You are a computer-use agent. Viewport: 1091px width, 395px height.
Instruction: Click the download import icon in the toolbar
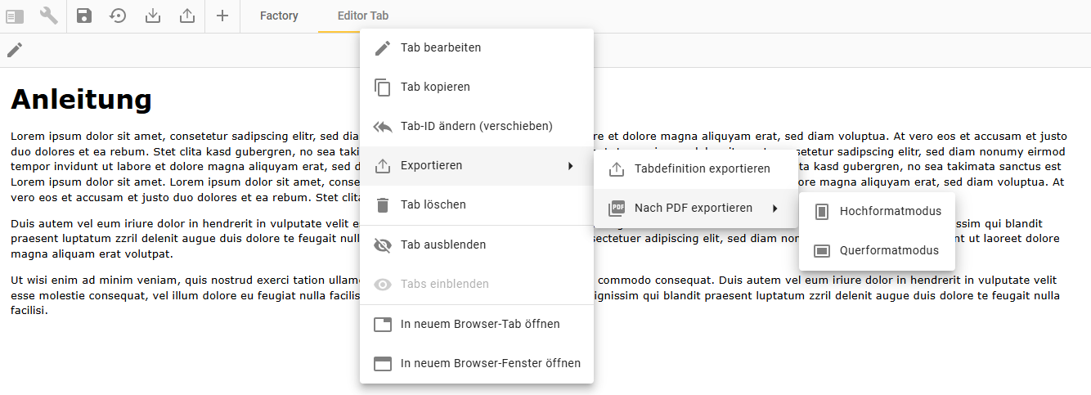coord(153,16)
